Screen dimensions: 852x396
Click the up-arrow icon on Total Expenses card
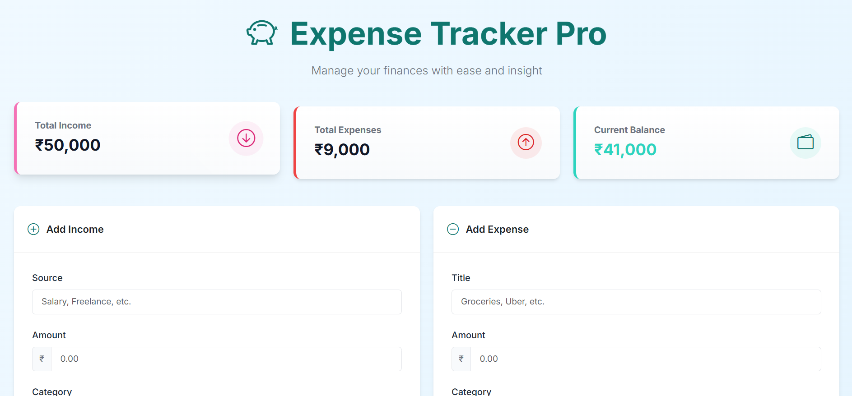[x=526, y=143]
